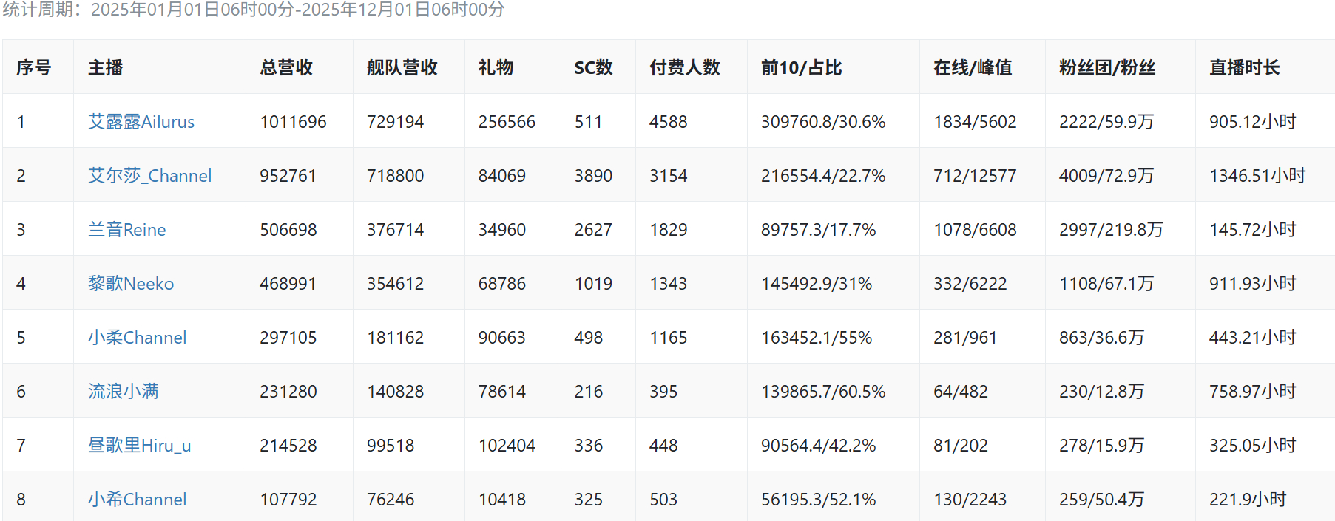Open the 昼歌里Hiru_u streamer link
Screen dimensions: 1335x521
click(139, 446)
